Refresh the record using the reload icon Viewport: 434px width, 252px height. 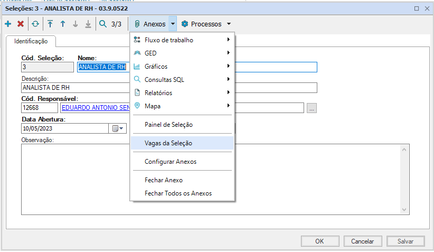[35, 24]
